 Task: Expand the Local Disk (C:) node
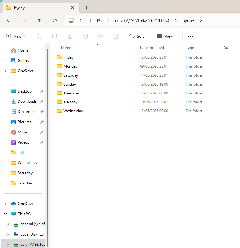pos(8,234)
